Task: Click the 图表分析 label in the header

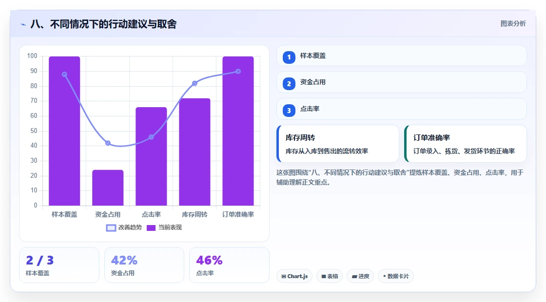Action: pos(513,24)
